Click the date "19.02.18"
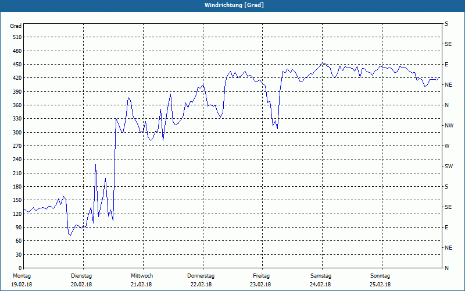 click(22, 285)
